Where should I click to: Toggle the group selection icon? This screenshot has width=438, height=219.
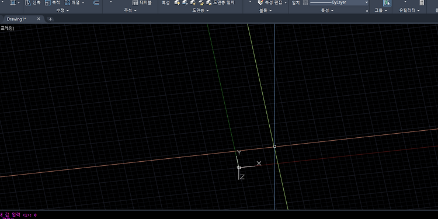coord(387,3)
